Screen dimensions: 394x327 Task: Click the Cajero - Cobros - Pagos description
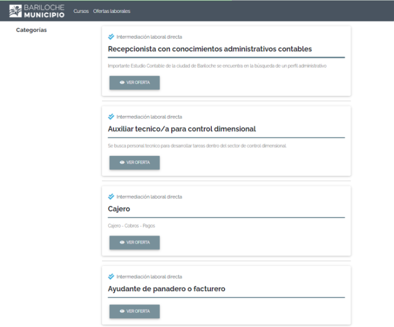pyautogui.click(x=131, y=226)
